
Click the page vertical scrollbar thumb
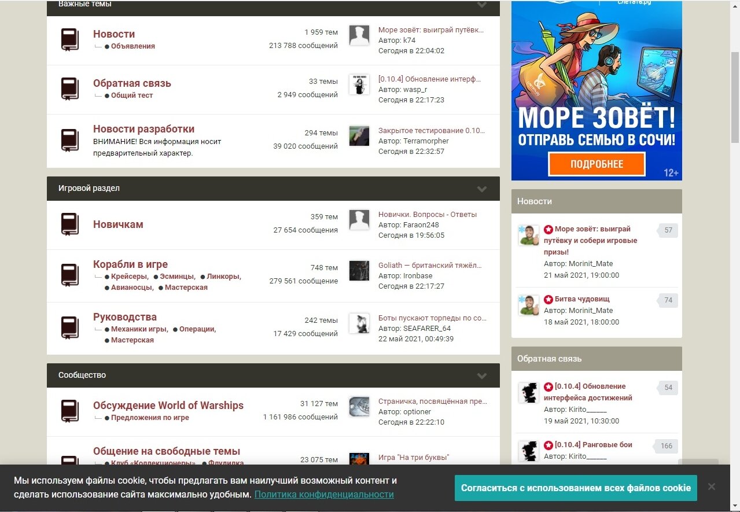[x=735, y=97]
